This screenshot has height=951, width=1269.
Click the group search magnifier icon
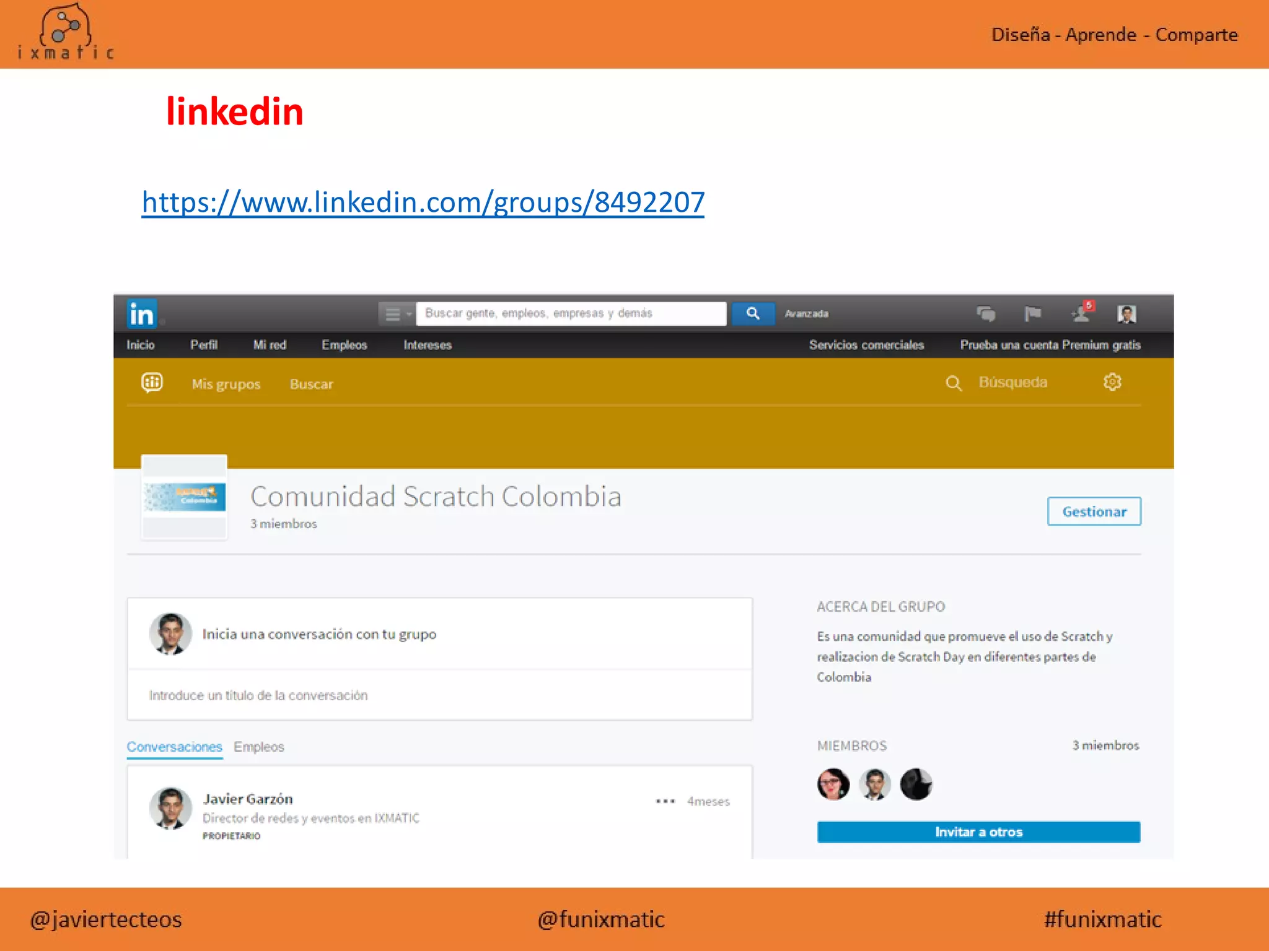(954, 383)
